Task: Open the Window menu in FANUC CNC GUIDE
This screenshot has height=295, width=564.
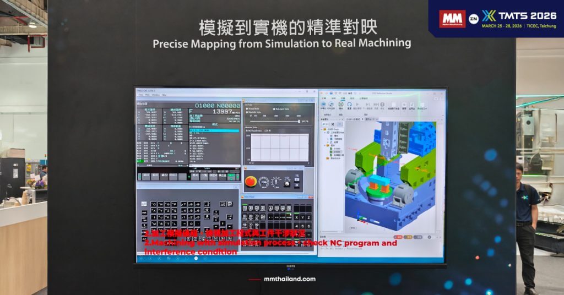Action: (156, 95)
